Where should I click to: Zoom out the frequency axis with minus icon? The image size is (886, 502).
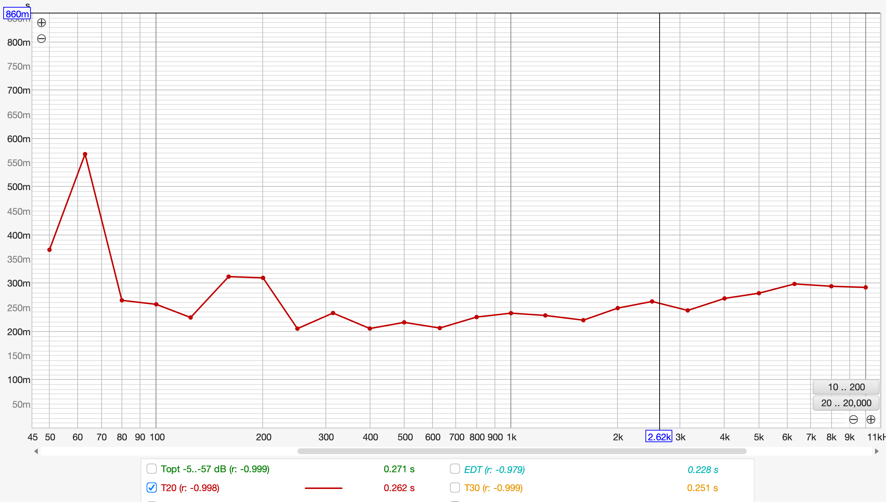coord(853,420)
